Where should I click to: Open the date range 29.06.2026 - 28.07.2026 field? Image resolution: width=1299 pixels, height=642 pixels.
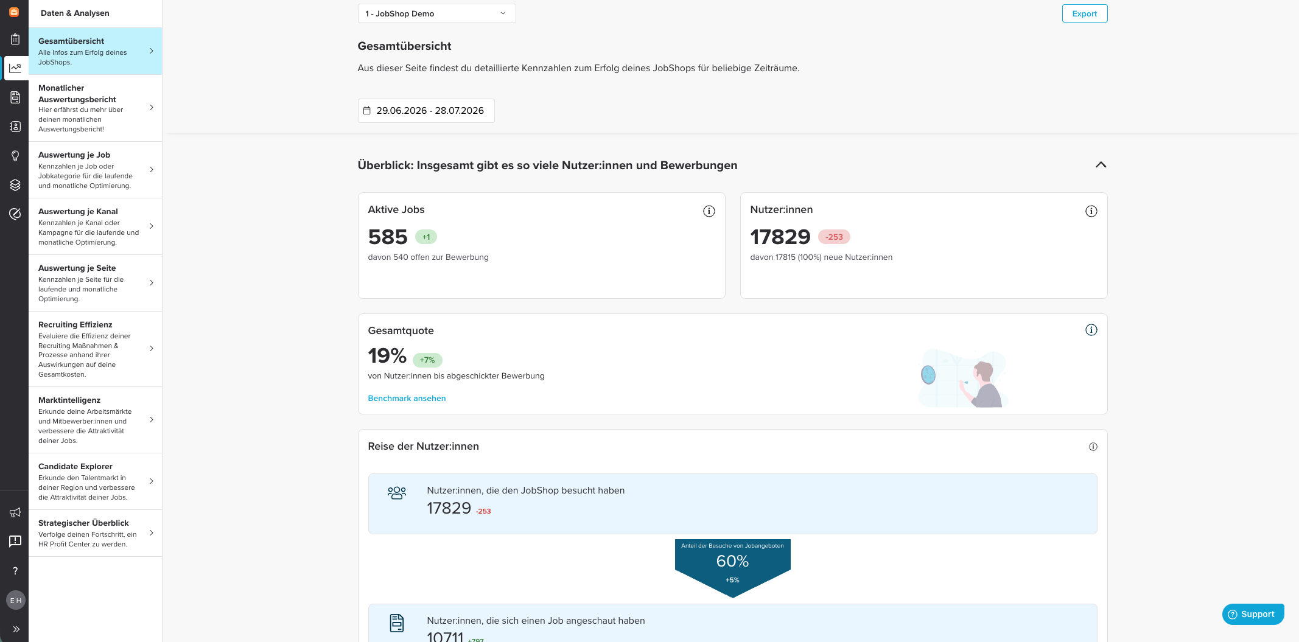(x=426, y=111)
